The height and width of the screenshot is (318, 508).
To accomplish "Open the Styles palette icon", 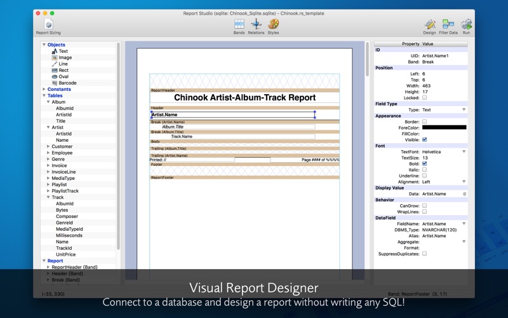I will click(274, 27).
